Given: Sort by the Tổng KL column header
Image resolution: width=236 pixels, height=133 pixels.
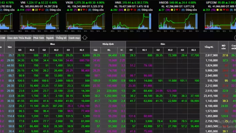Looking at the screenshot, I should [211, 47].
